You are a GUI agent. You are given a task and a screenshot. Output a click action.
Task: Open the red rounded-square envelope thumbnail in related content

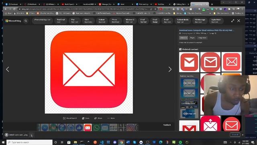tap(231, 62)
